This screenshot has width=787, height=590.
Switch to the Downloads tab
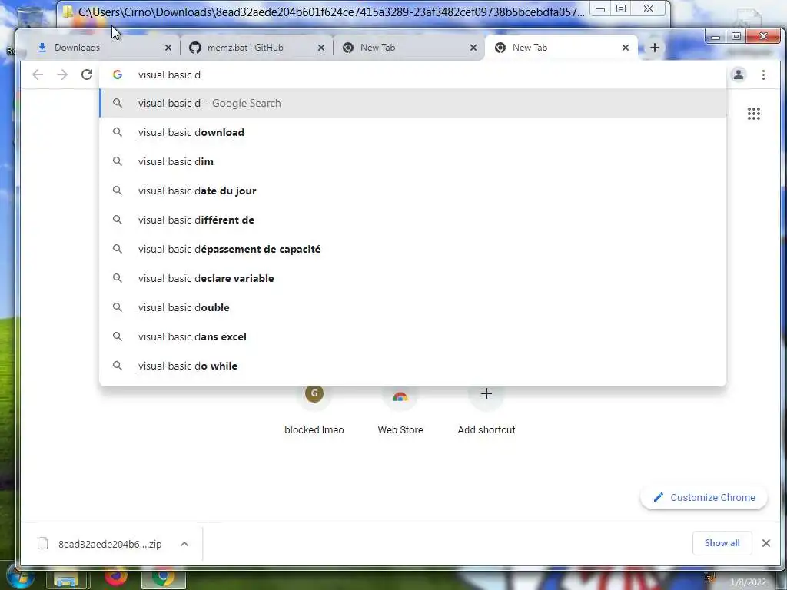(x=105, y=48)
